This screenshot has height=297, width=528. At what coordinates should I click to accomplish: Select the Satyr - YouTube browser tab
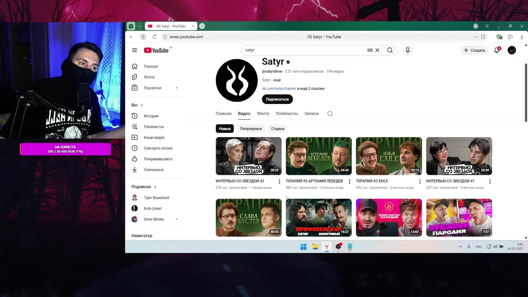[x=171, y=26]
